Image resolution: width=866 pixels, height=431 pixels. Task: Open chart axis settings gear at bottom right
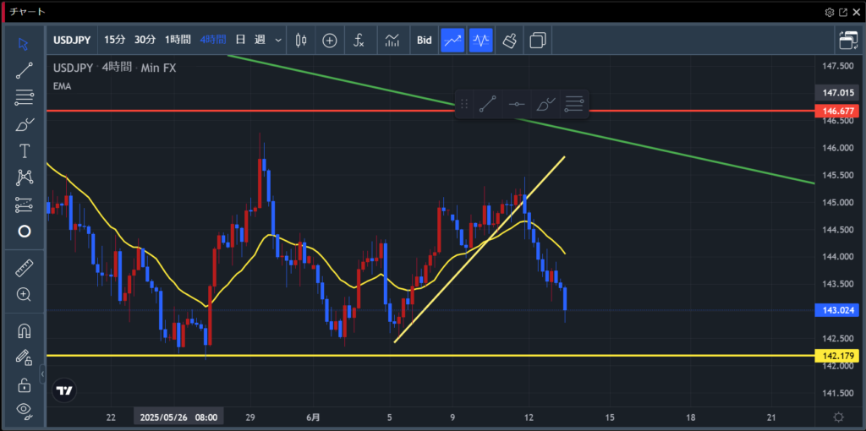point(839,417)
